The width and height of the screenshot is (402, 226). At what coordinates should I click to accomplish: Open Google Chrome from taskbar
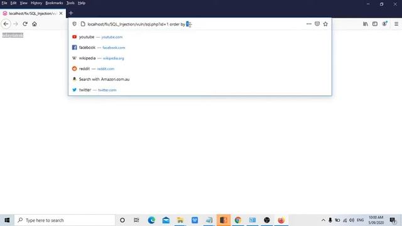point(238,220)
